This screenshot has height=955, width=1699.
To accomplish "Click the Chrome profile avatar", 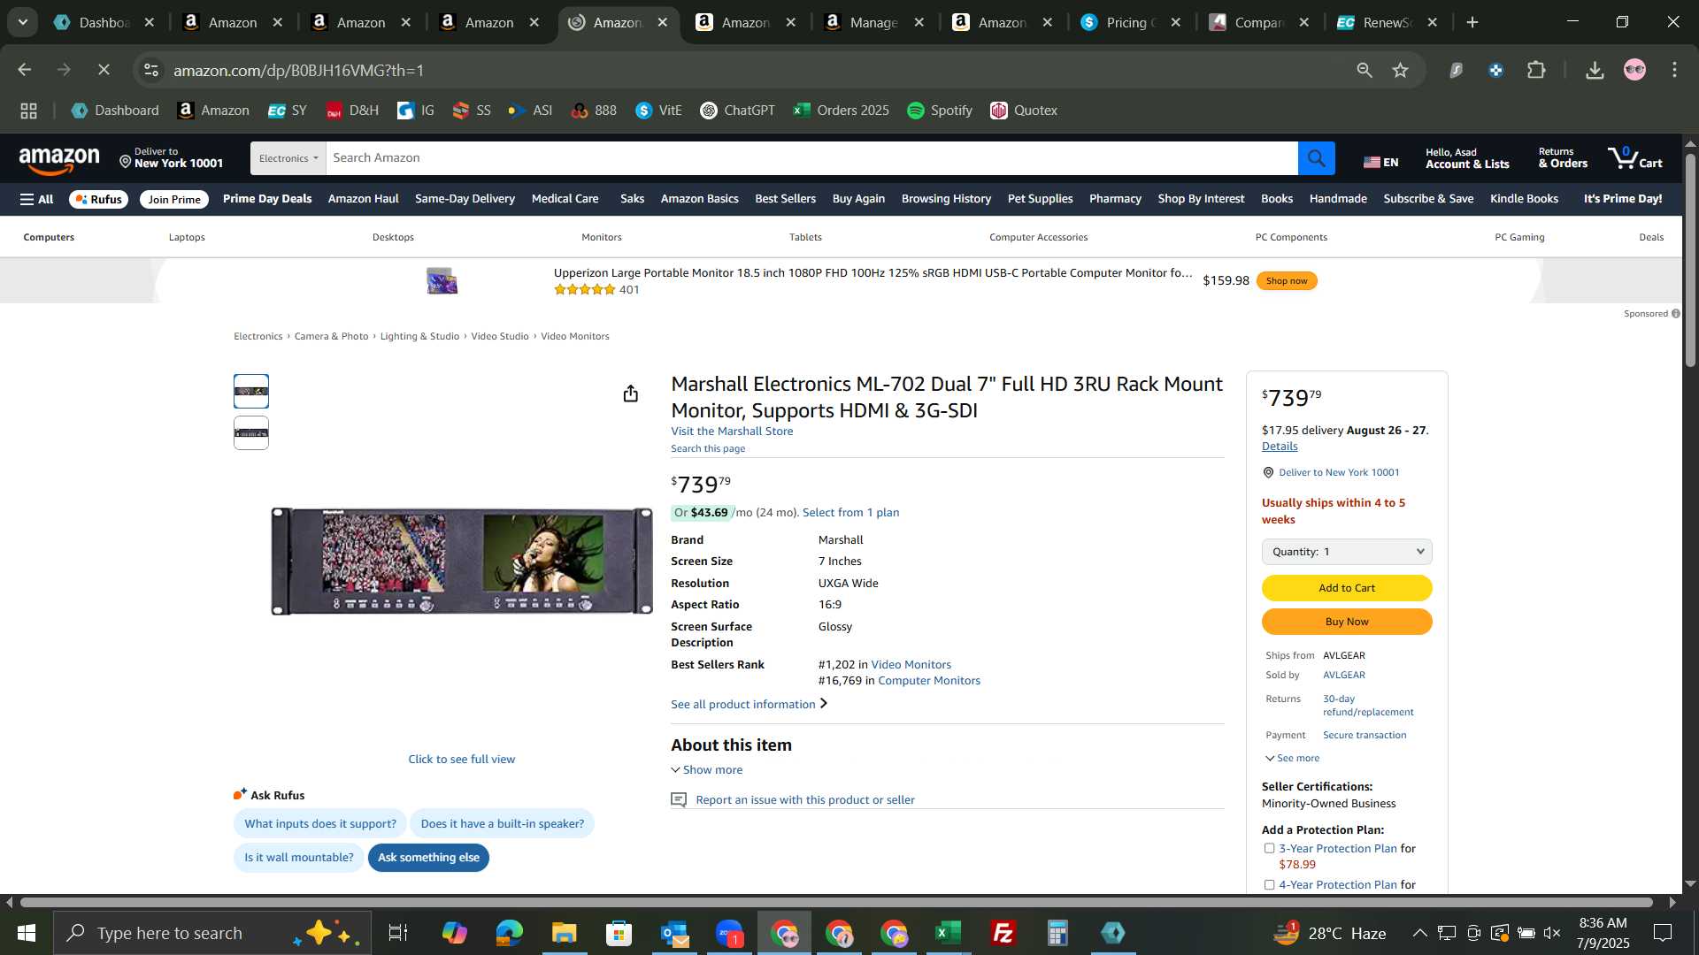I will coord(1634,70).
